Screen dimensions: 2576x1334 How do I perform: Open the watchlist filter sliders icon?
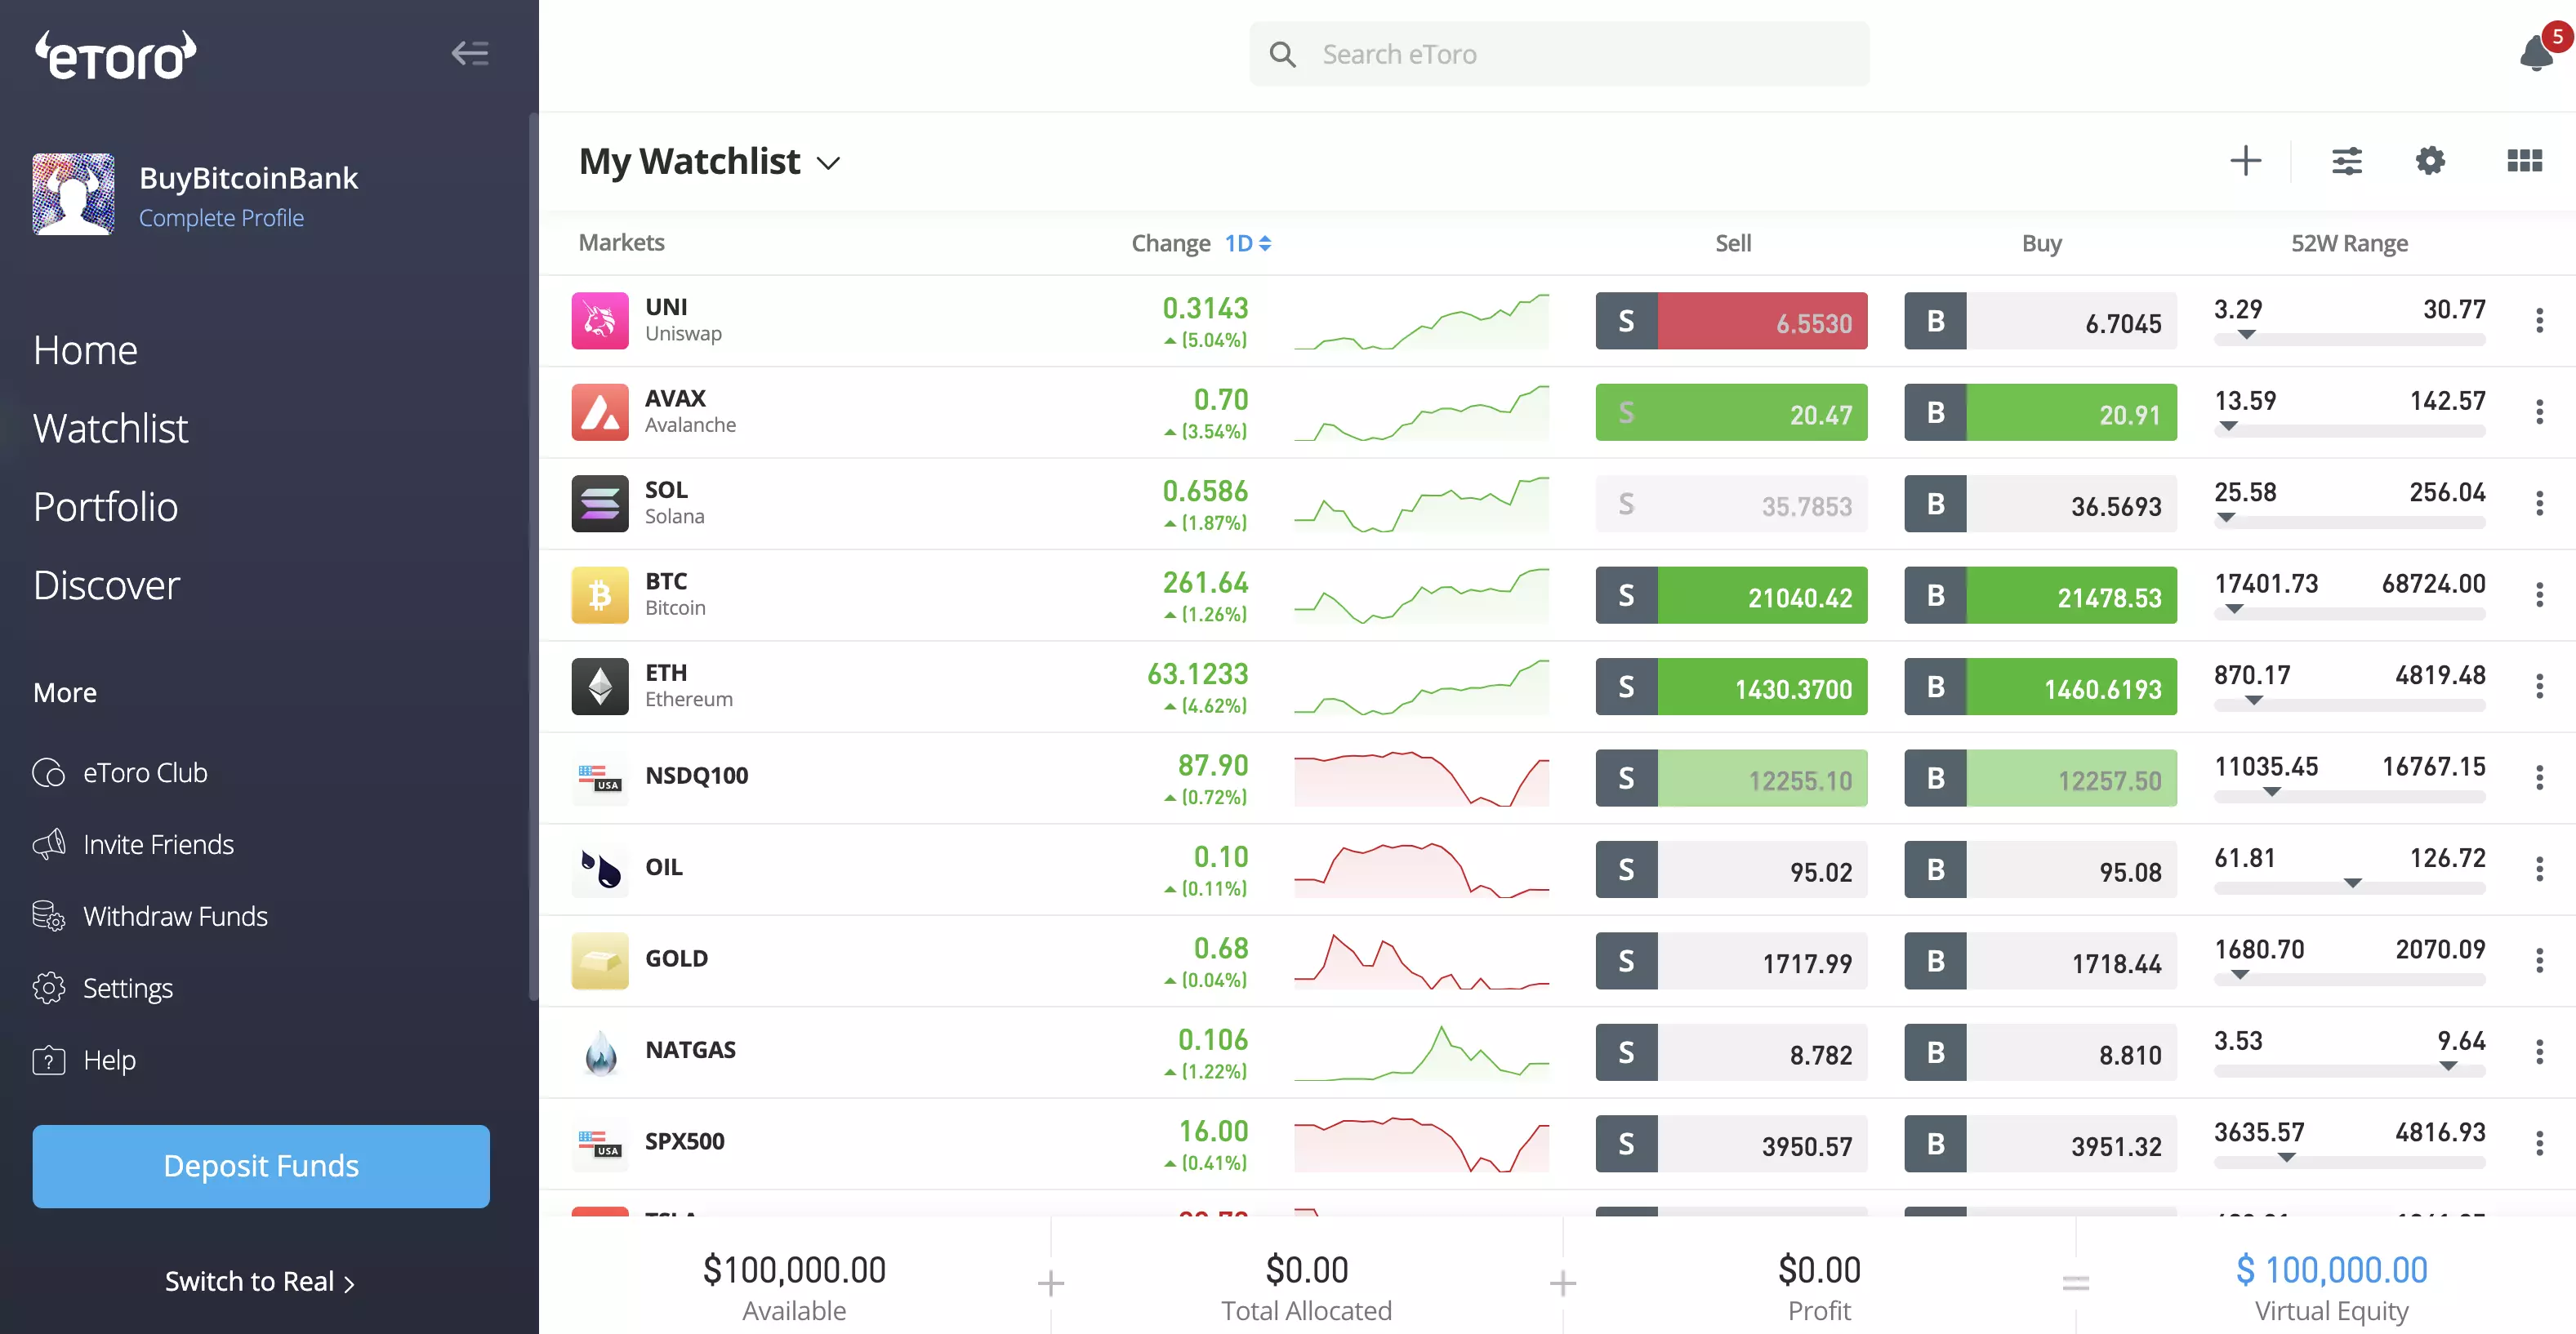point(2346,161)
